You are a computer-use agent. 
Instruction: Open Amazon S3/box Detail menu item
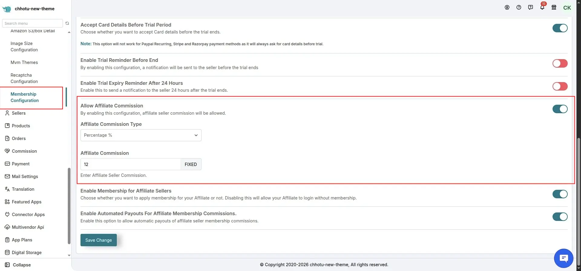point(33,31)
